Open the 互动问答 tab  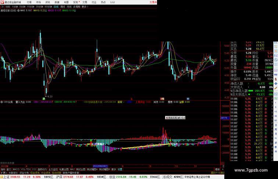pos(57,173)
